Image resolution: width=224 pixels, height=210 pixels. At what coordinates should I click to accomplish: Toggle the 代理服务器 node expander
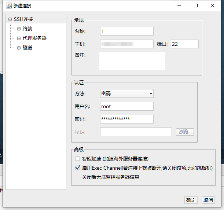[x=19, y=38]
